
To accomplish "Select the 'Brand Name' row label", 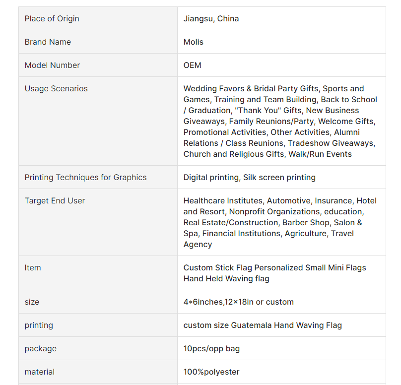I will click(48, 42).
